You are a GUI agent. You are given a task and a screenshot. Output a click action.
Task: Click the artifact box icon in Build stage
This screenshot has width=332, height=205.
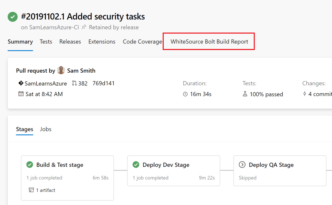click(x=31, y=190)
